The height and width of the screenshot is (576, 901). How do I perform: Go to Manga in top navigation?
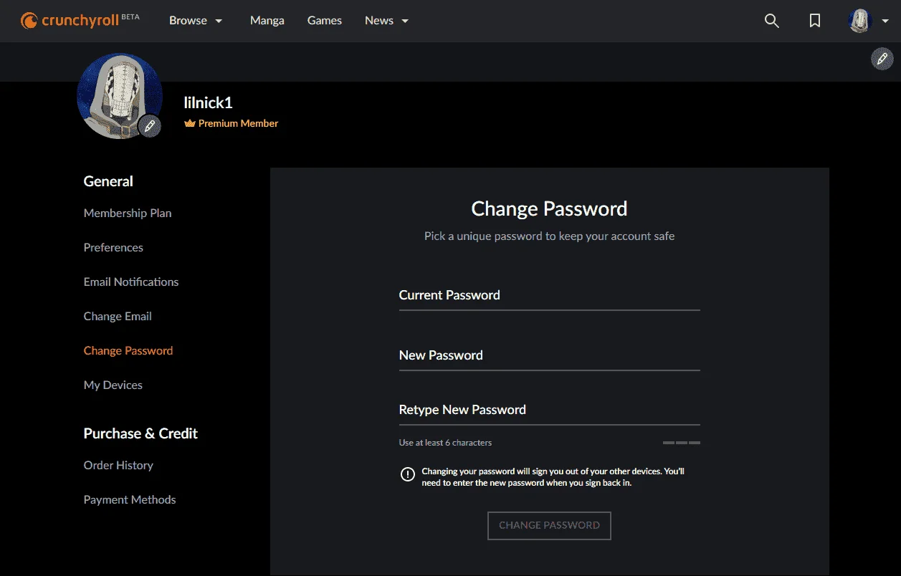tap(267, 21)
